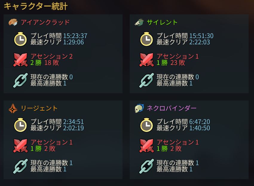Click the stopwatch icon in アイアンクラッド panel
The height and width of the screenshot is (186, 254).
pyautogui.click(x=20, y=39)
